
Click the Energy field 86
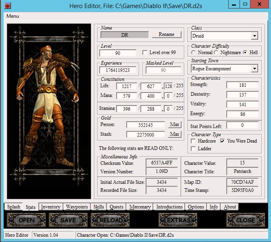[x=242, y=114]
